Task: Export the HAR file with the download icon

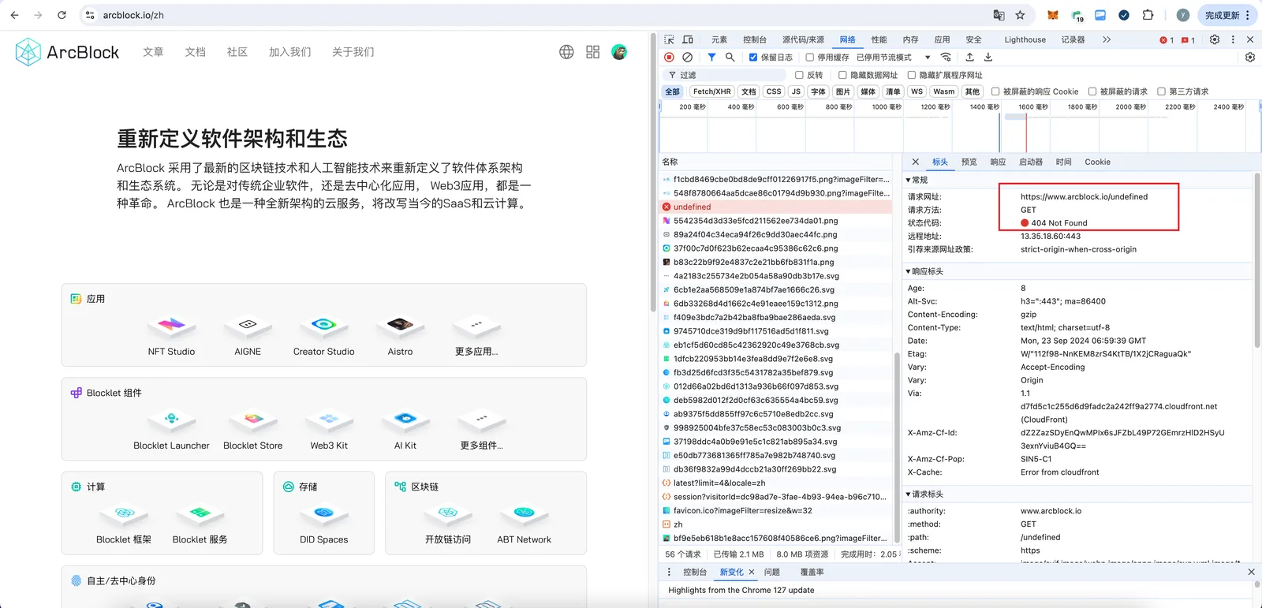Action: pos(988,58)
